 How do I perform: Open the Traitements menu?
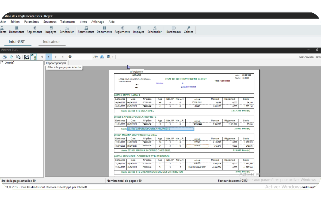click(x=68, y=22)
